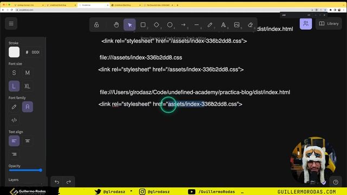Image resolution: width=347 pixels, height=195 pixels.
Task: Toggle the keep-tool-active lock icon
Action: click(x=97, y=25)
